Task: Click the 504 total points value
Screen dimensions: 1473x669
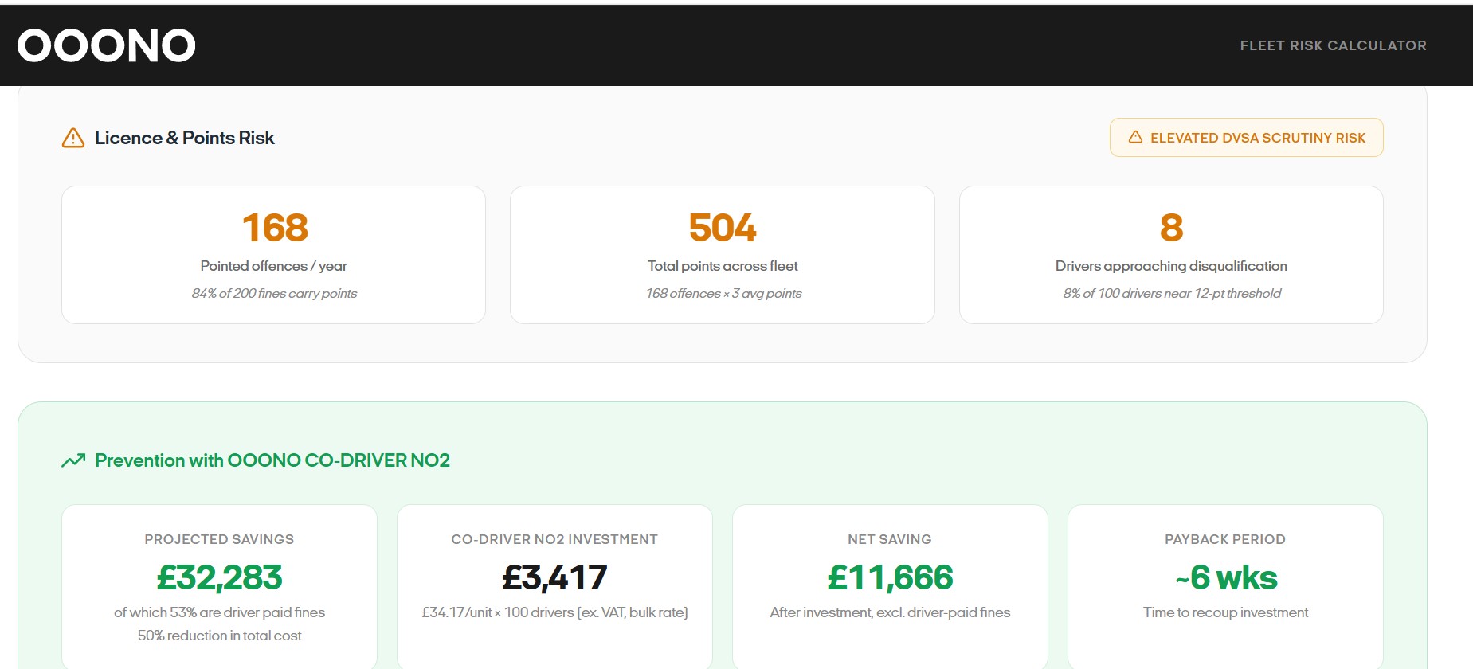Action: pos(723,228)
